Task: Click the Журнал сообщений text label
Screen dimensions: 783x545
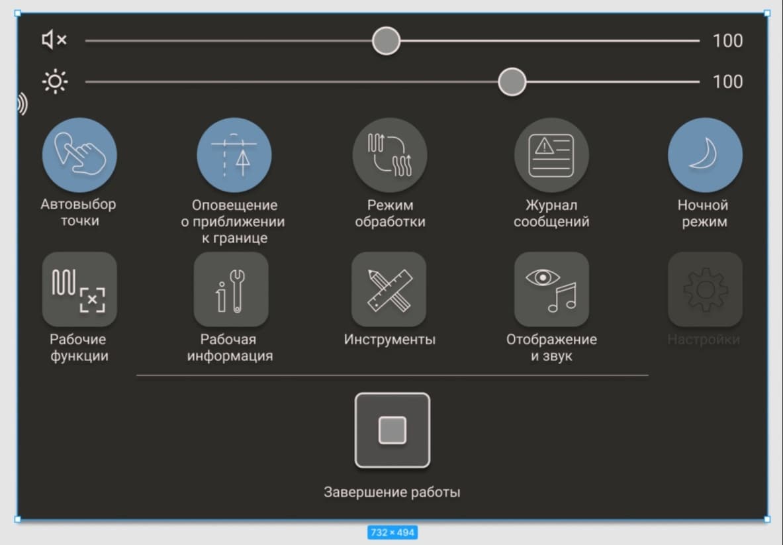Action: coord(551,213)
